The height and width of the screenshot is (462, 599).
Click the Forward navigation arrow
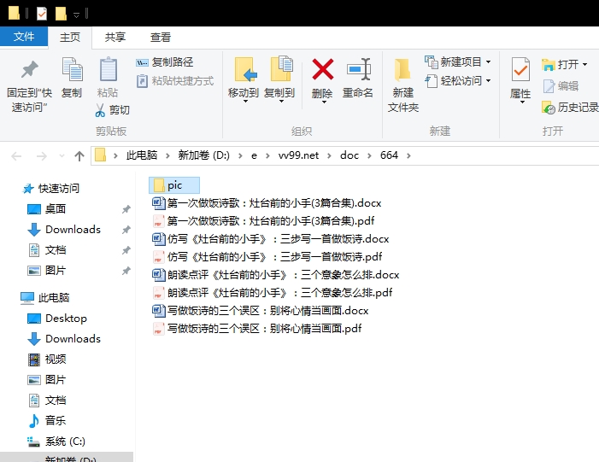tap(41, 155)
